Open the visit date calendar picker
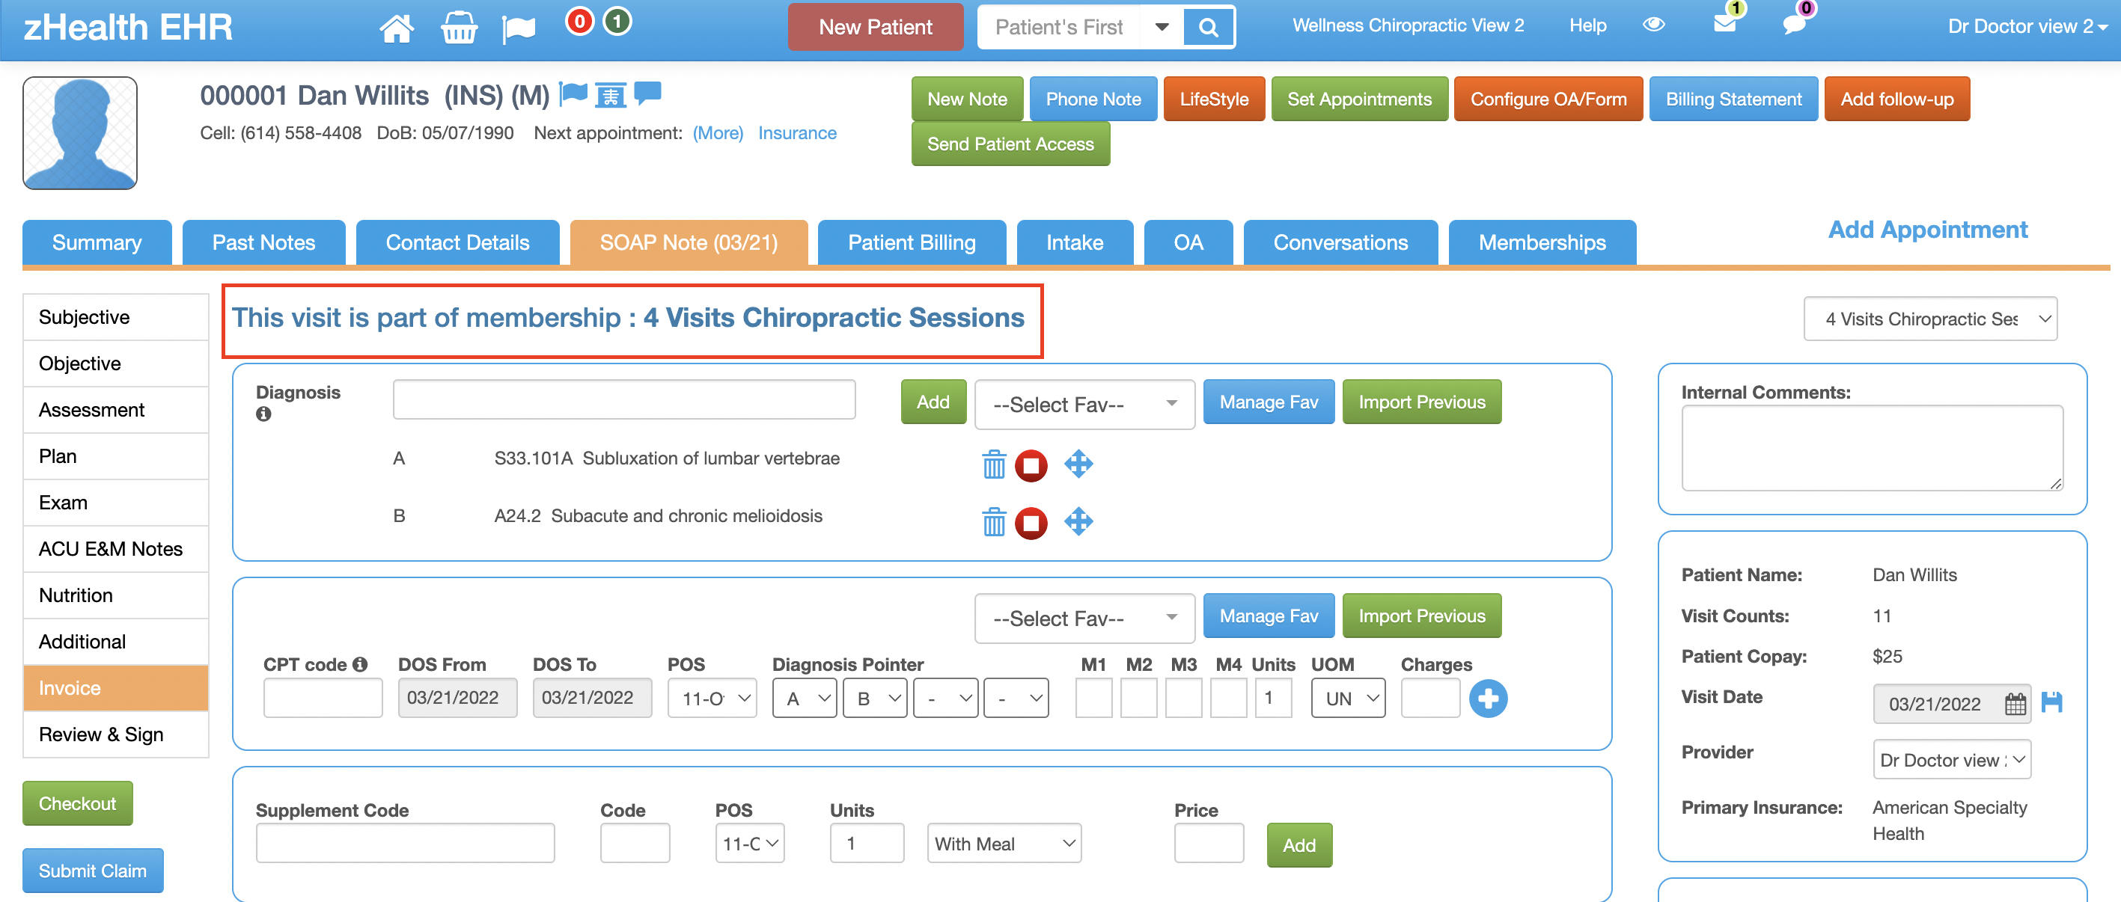 (x=2015, y=704)
